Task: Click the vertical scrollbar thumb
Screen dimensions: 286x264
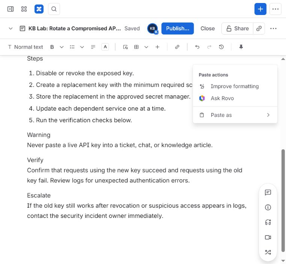Action: click(283, 200)
